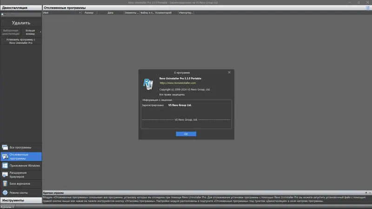Image resolution: width=372 pixels, height=209 pixels.
Task: Click the Журналы: 0 status bar entry
Action: point(7,207)
